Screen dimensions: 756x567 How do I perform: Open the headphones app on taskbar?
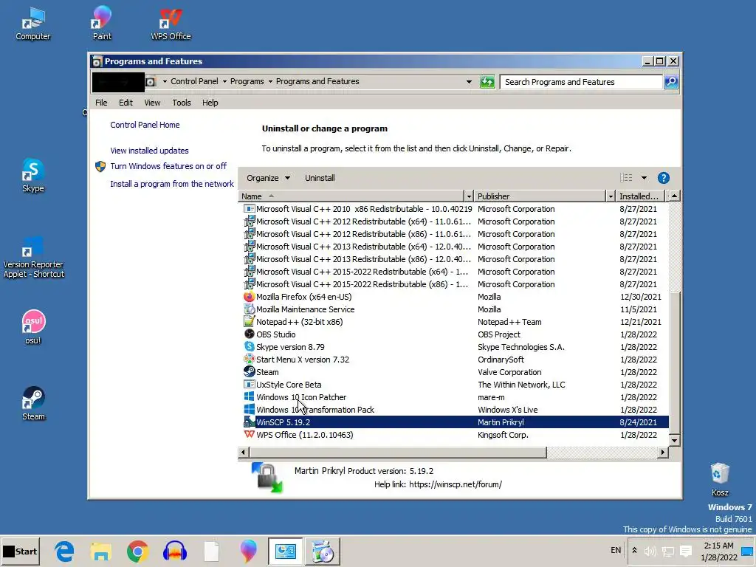pos(174,551)
